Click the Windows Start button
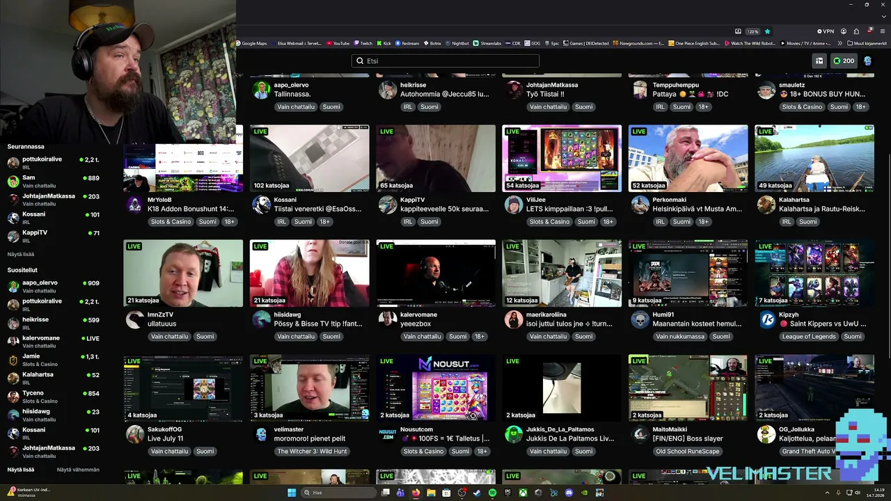The width and height of the screenshot is (891, 501). click(292, 493)
